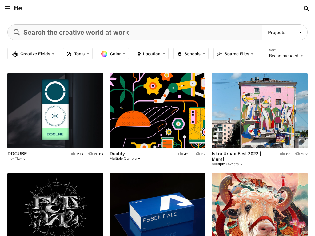Click the header search magnifier icon

point(306,8)
